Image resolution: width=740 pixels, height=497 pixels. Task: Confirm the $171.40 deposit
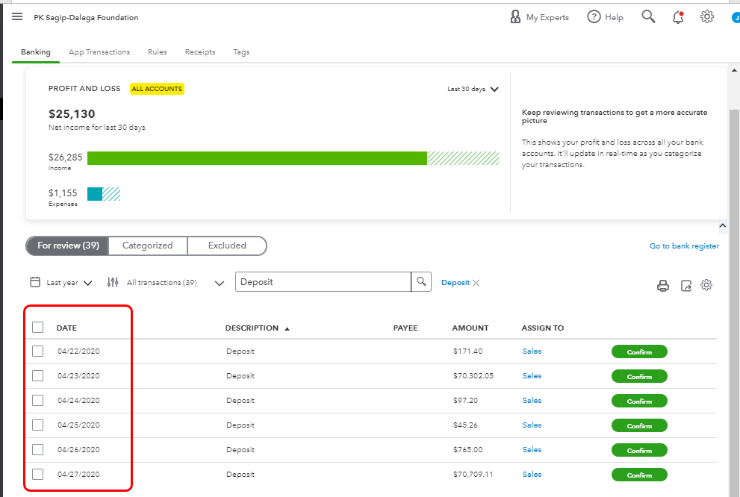pyautogui.click(x=639, y=351)
